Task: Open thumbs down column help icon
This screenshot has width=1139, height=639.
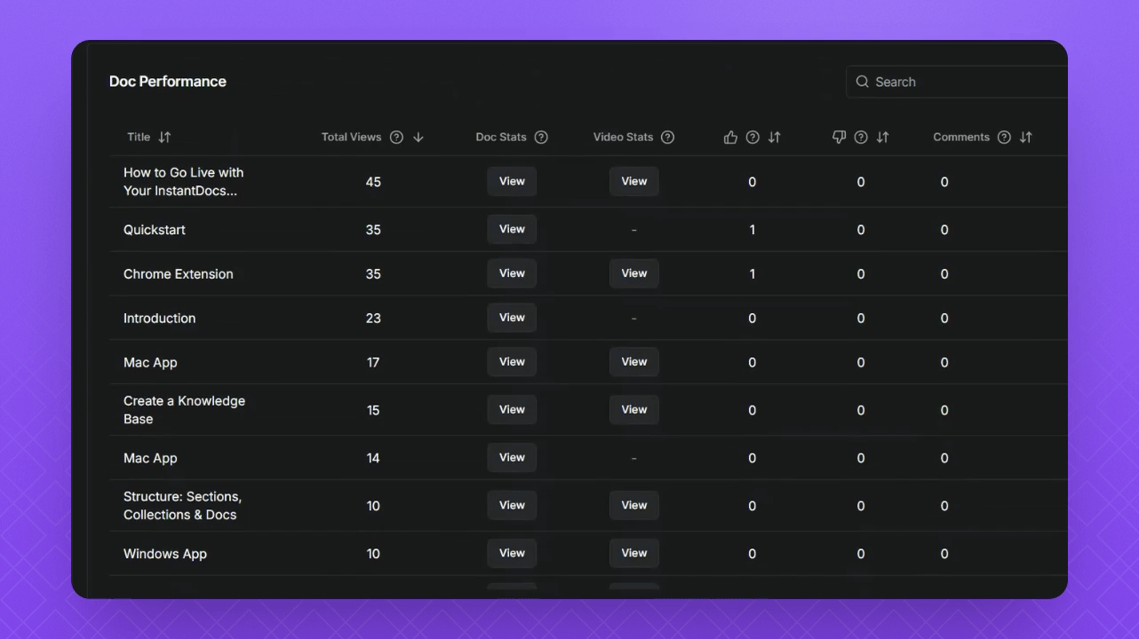Action: click(x=861, y=137)
